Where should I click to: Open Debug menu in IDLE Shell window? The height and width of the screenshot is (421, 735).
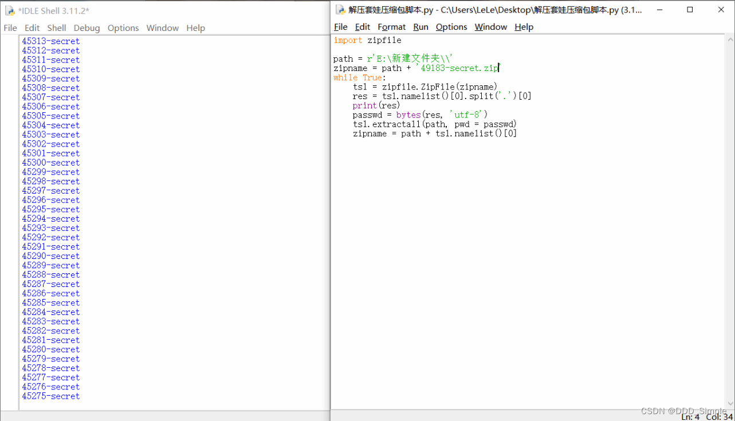point(87,27)
